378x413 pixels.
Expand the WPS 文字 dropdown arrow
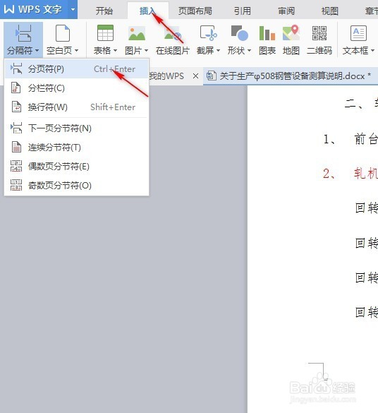(x=73, y=9)
